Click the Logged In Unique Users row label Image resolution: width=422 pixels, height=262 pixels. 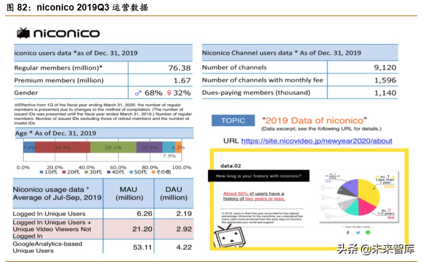[49, 214]
